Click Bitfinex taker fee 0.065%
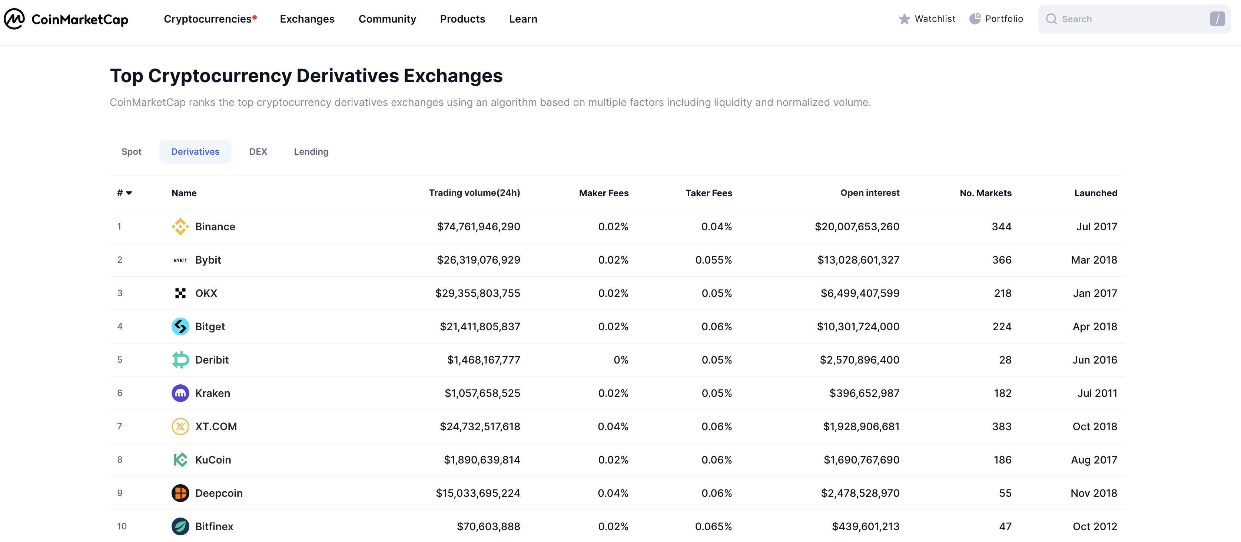Screen dimensions: 1241x542 tap(713, 526)
